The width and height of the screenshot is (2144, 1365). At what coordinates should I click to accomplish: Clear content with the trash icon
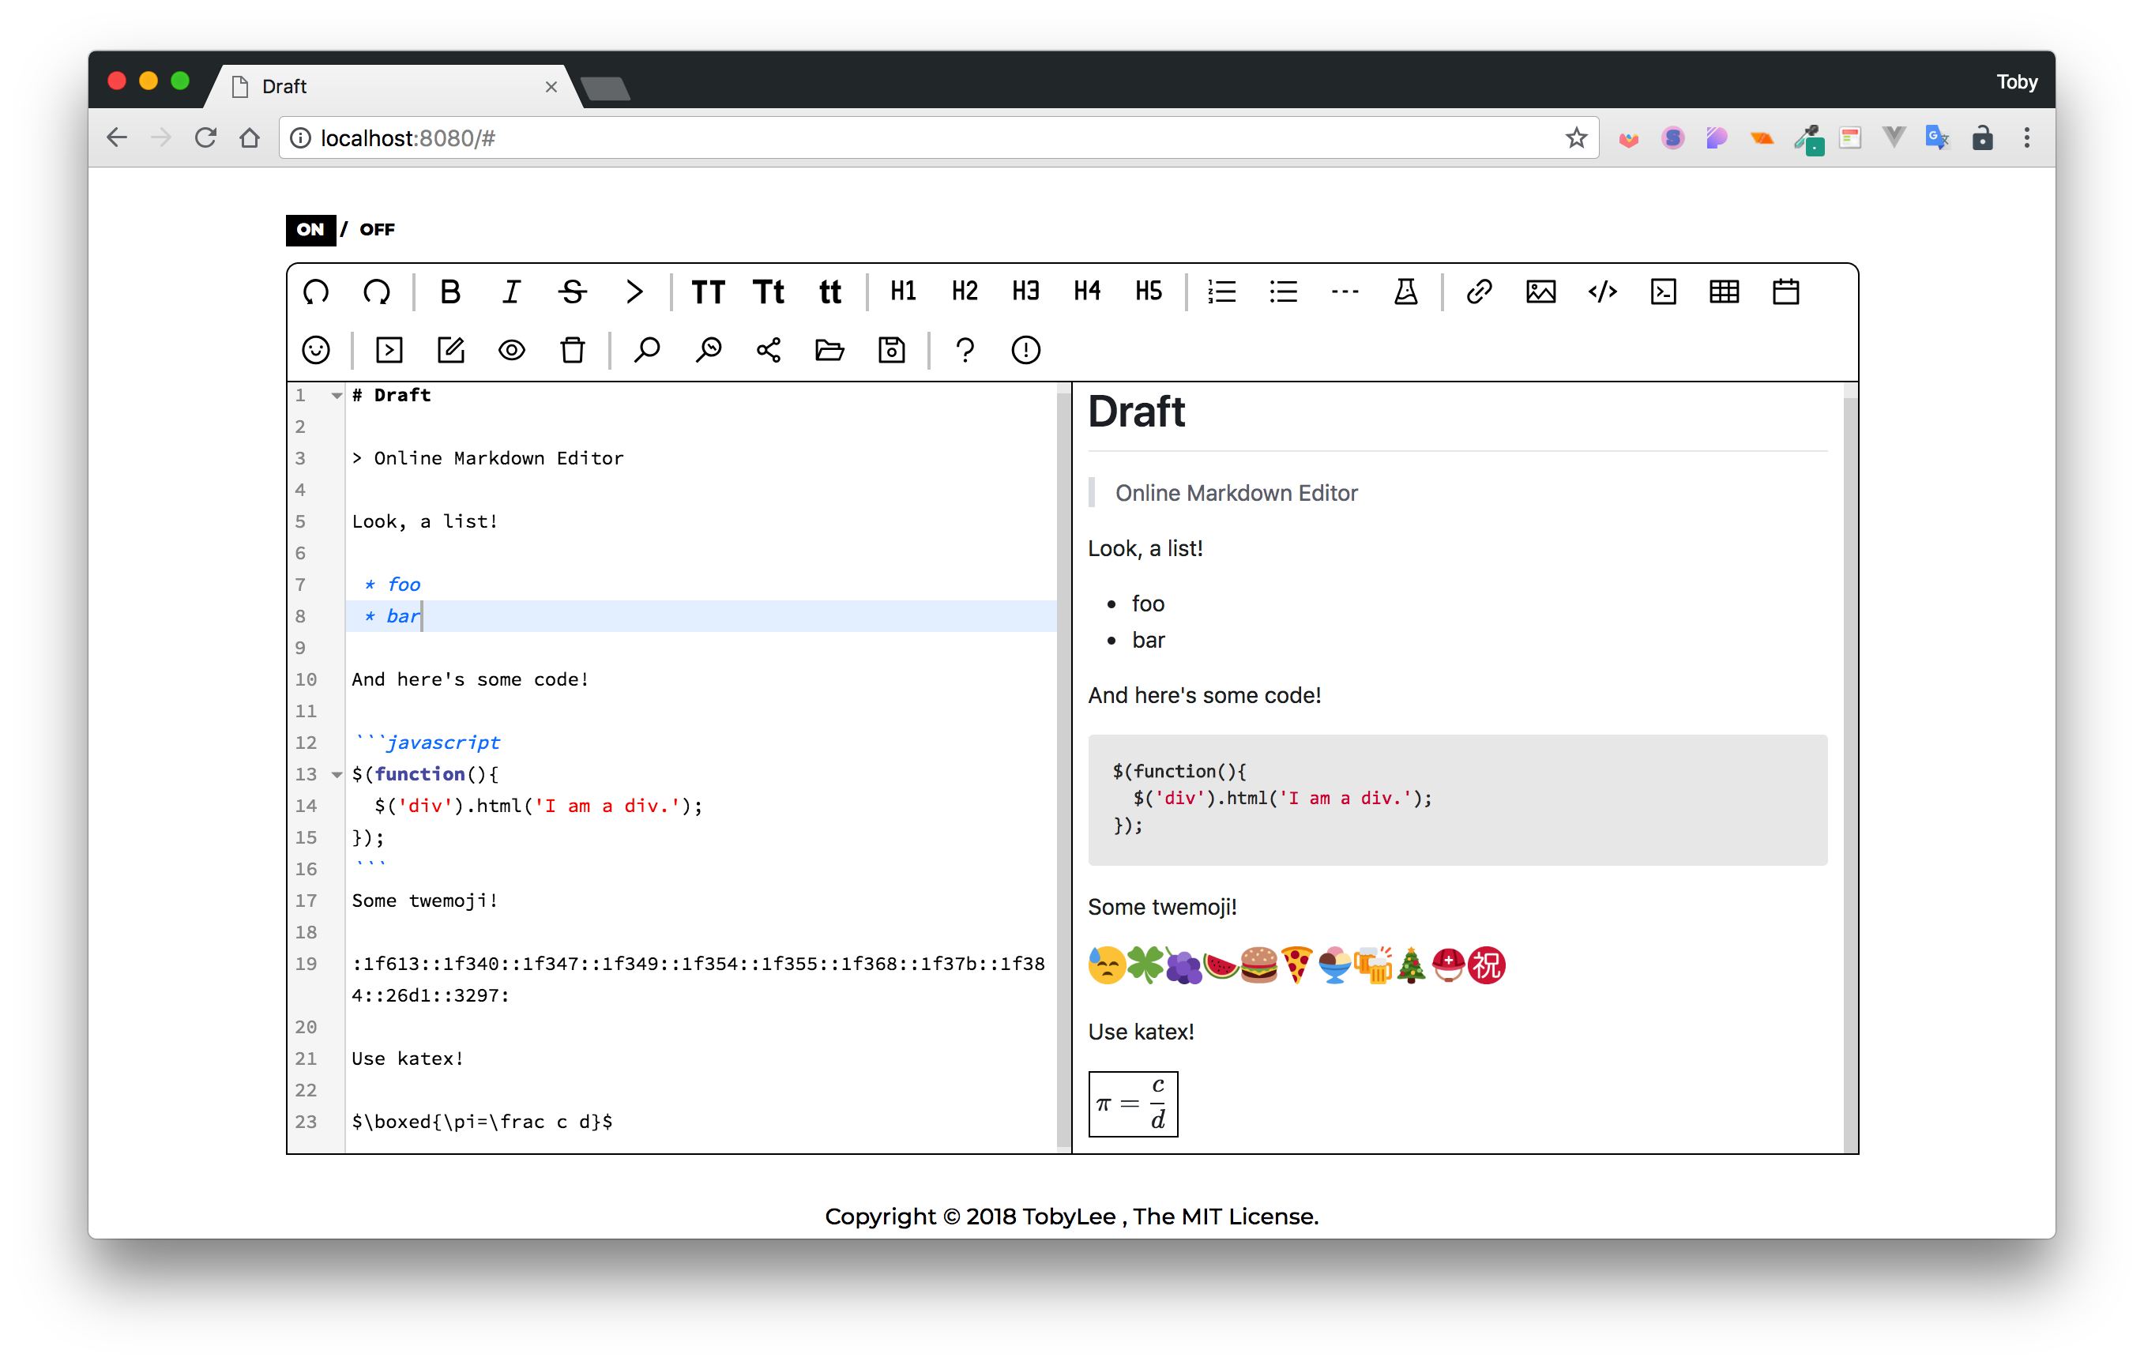[x=573, y=350]
